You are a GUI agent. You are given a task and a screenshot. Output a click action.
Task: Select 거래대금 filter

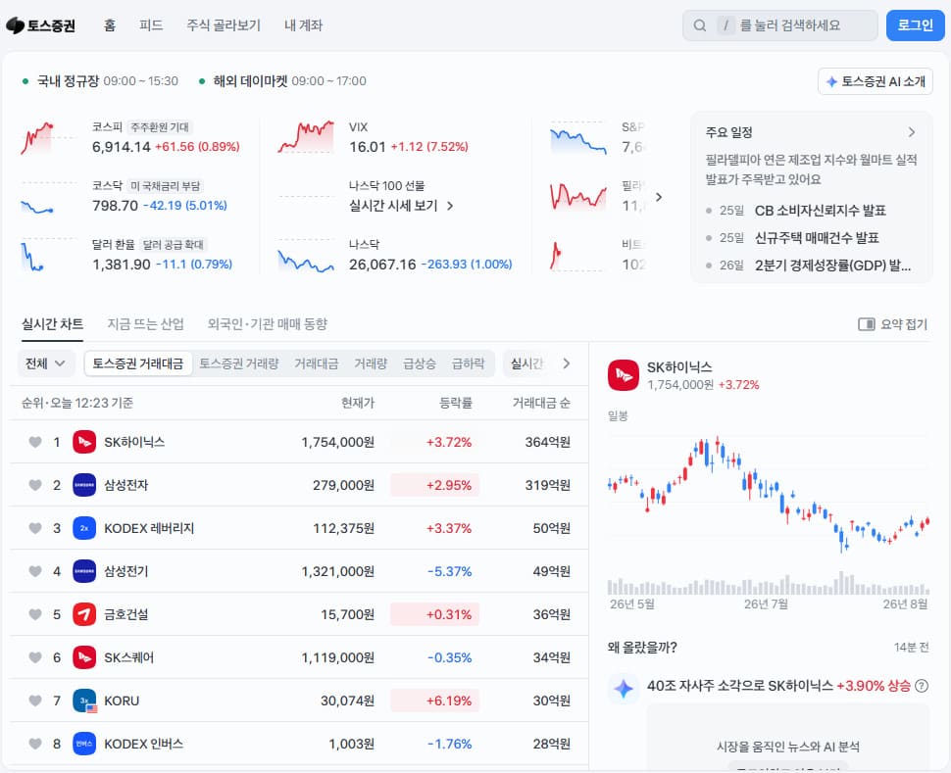tap(316, 363)
